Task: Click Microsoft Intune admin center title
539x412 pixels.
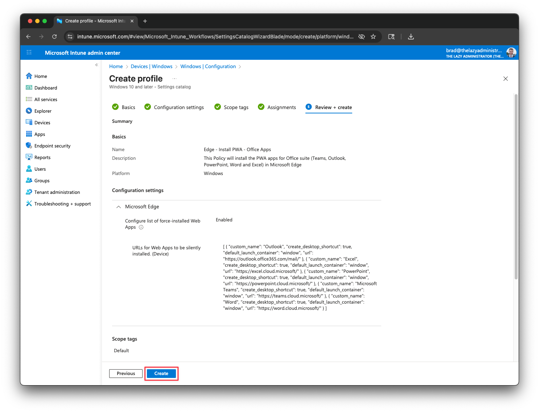Action: pyautogui.click(x=83, y=53)
